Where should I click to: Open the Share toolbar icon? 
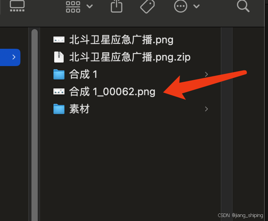pyautogui.click(x=116, y=6)
